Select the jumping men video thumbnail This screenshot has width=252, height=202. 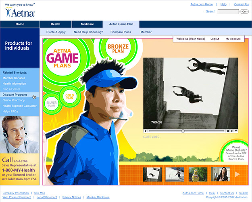point(152,174)
